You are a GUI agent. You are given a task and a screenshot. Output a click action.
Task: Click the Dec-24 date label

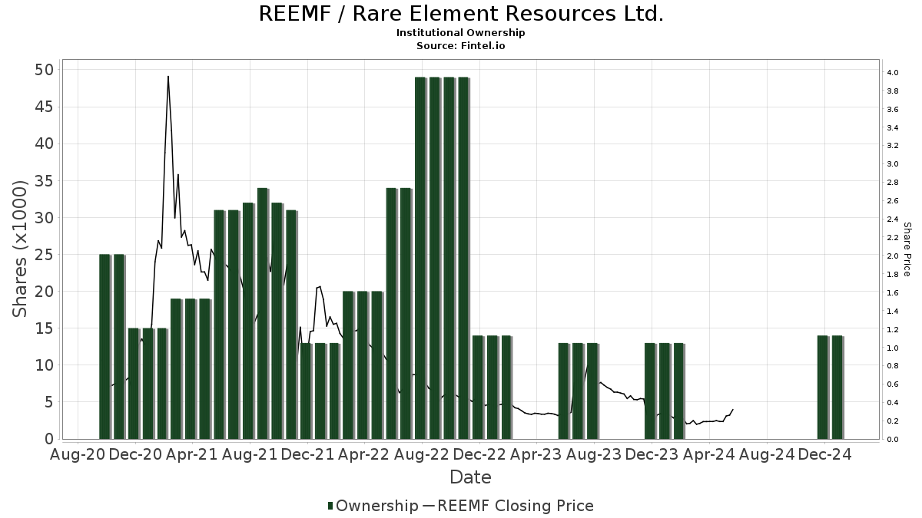[x=824, y=454]
